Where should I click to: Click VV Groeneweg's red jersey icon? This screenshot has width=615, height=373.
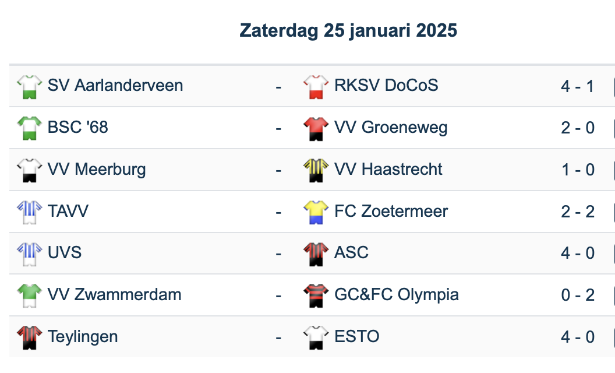click(x=316, y=128)
